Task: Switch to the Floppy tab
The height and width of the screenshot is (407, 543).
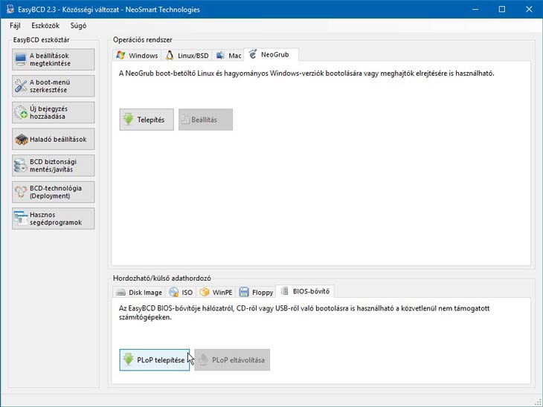Action: point(257,292)
